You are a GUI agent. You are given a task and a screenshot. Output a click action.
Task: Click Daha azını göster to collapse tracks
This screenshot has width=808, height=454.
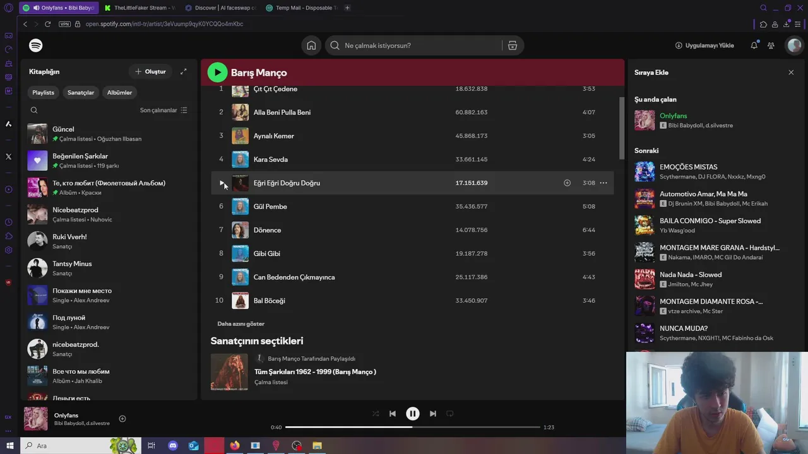coord(241,323)
